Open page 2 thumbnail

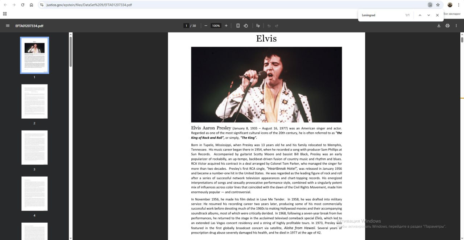(34, 102)
